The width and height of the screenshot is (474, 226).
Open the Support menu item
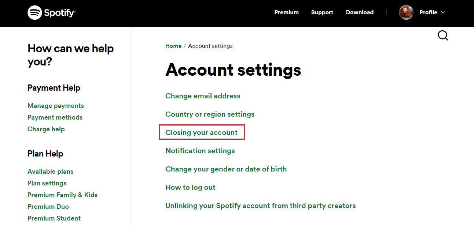pos(322,12)
